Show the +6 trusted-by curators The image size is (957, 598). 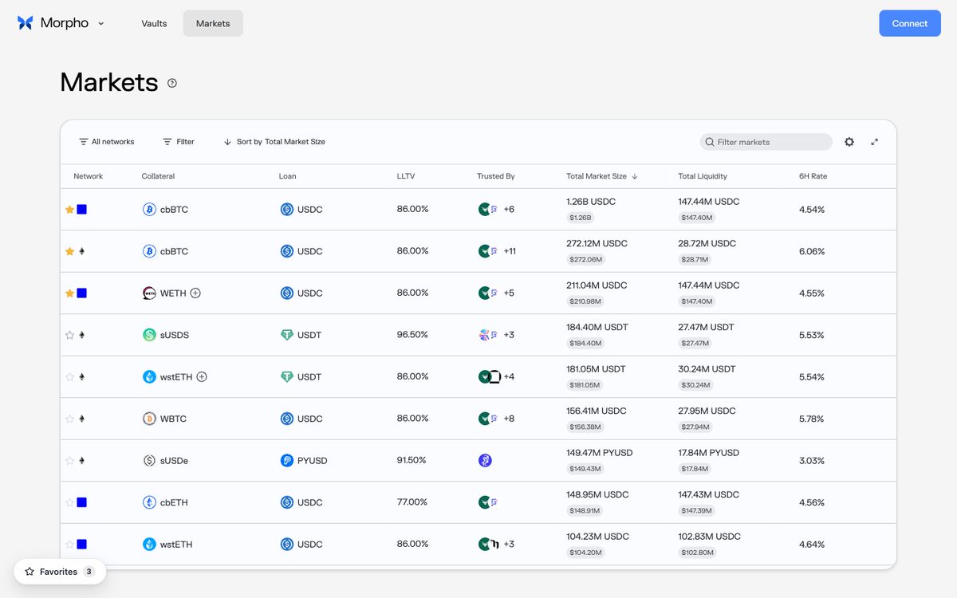tap(509, 210)
